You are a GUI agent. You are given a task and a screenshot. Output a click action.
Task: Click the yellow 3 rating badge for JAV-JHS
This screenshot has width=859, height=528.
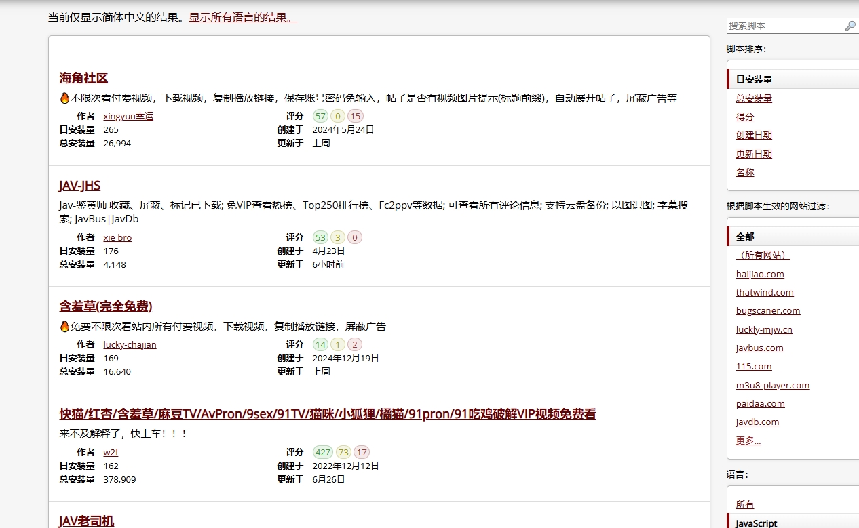[338, 237]
